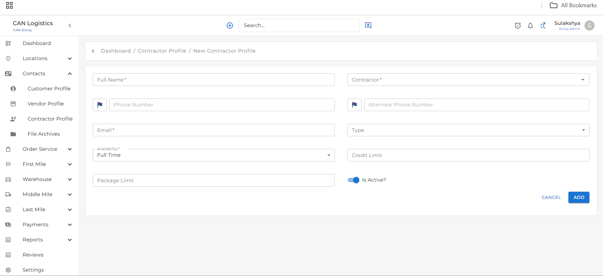Follow the Contractor Profile breadcrumb link
Image resolution: width=603 pixels, height=276 pixels.
(x=162, y=51)
